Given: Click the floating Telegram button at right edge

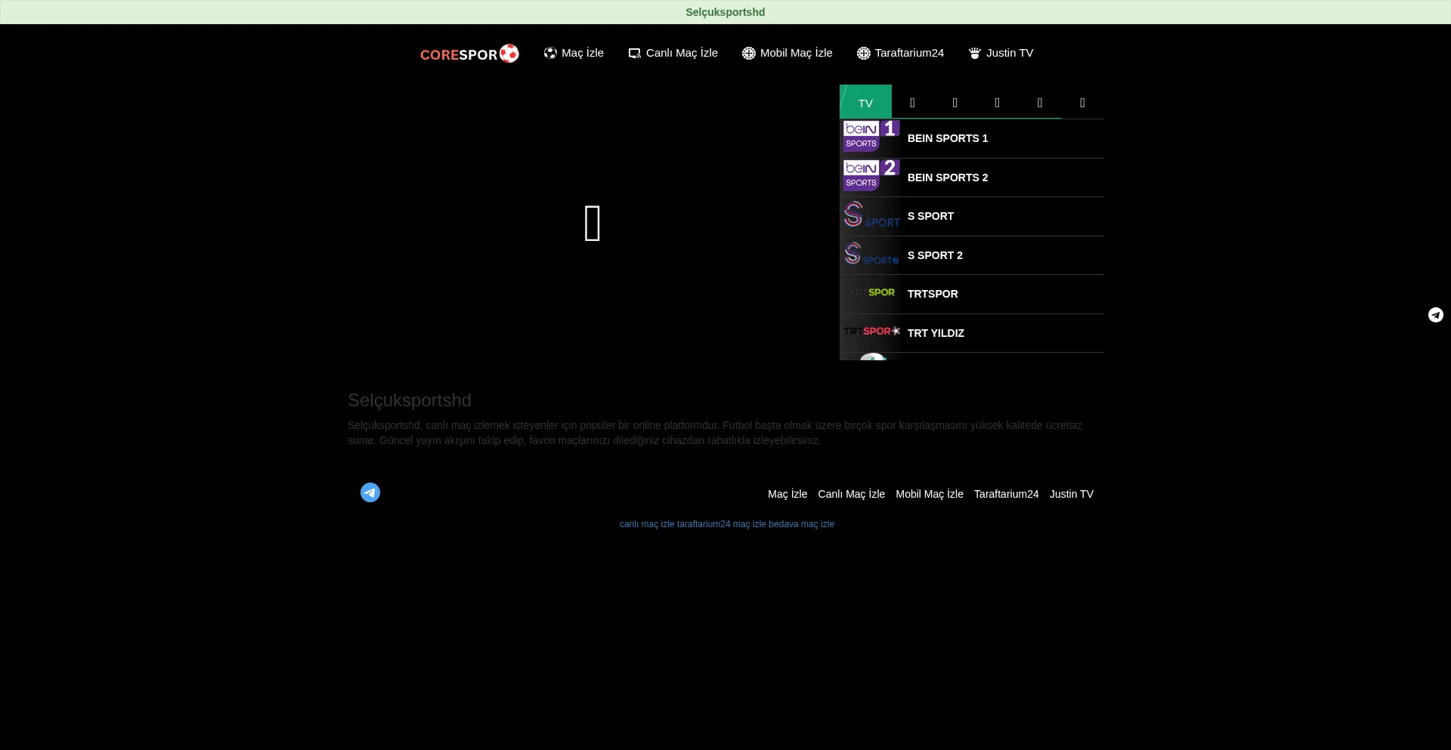Looking at the screenshot, I should [x=1436, y=315].
